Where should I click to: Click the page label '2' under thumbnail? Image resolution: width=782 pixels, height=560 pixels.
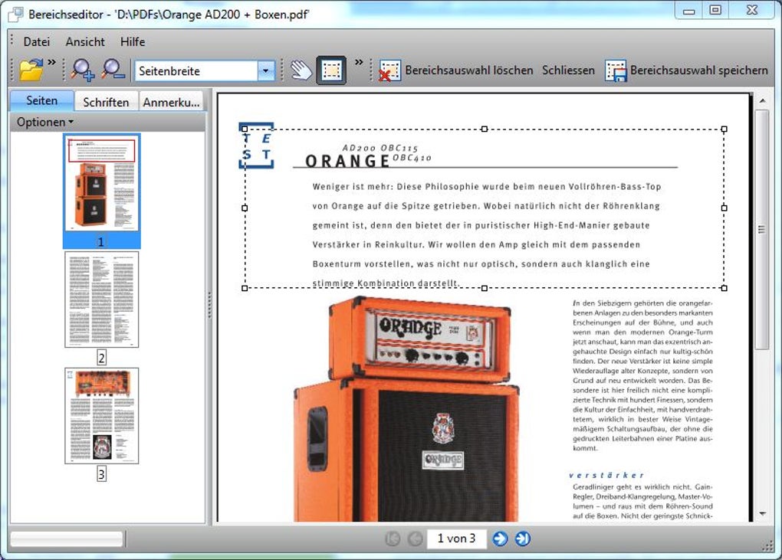point(101,358)
